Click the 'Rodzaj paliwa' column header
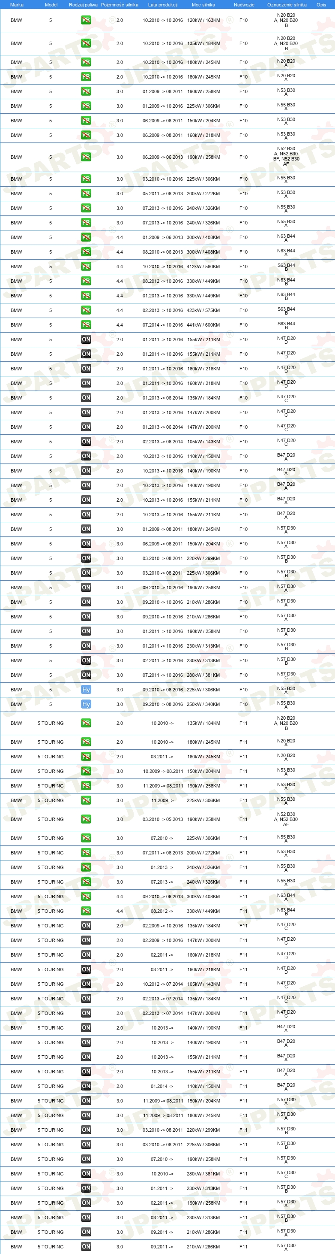 click(x=83, y=5)
